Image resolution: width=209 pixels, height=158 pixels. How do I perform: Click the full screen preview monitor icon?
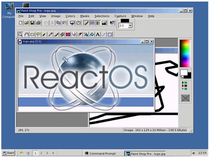pos(72,23)
